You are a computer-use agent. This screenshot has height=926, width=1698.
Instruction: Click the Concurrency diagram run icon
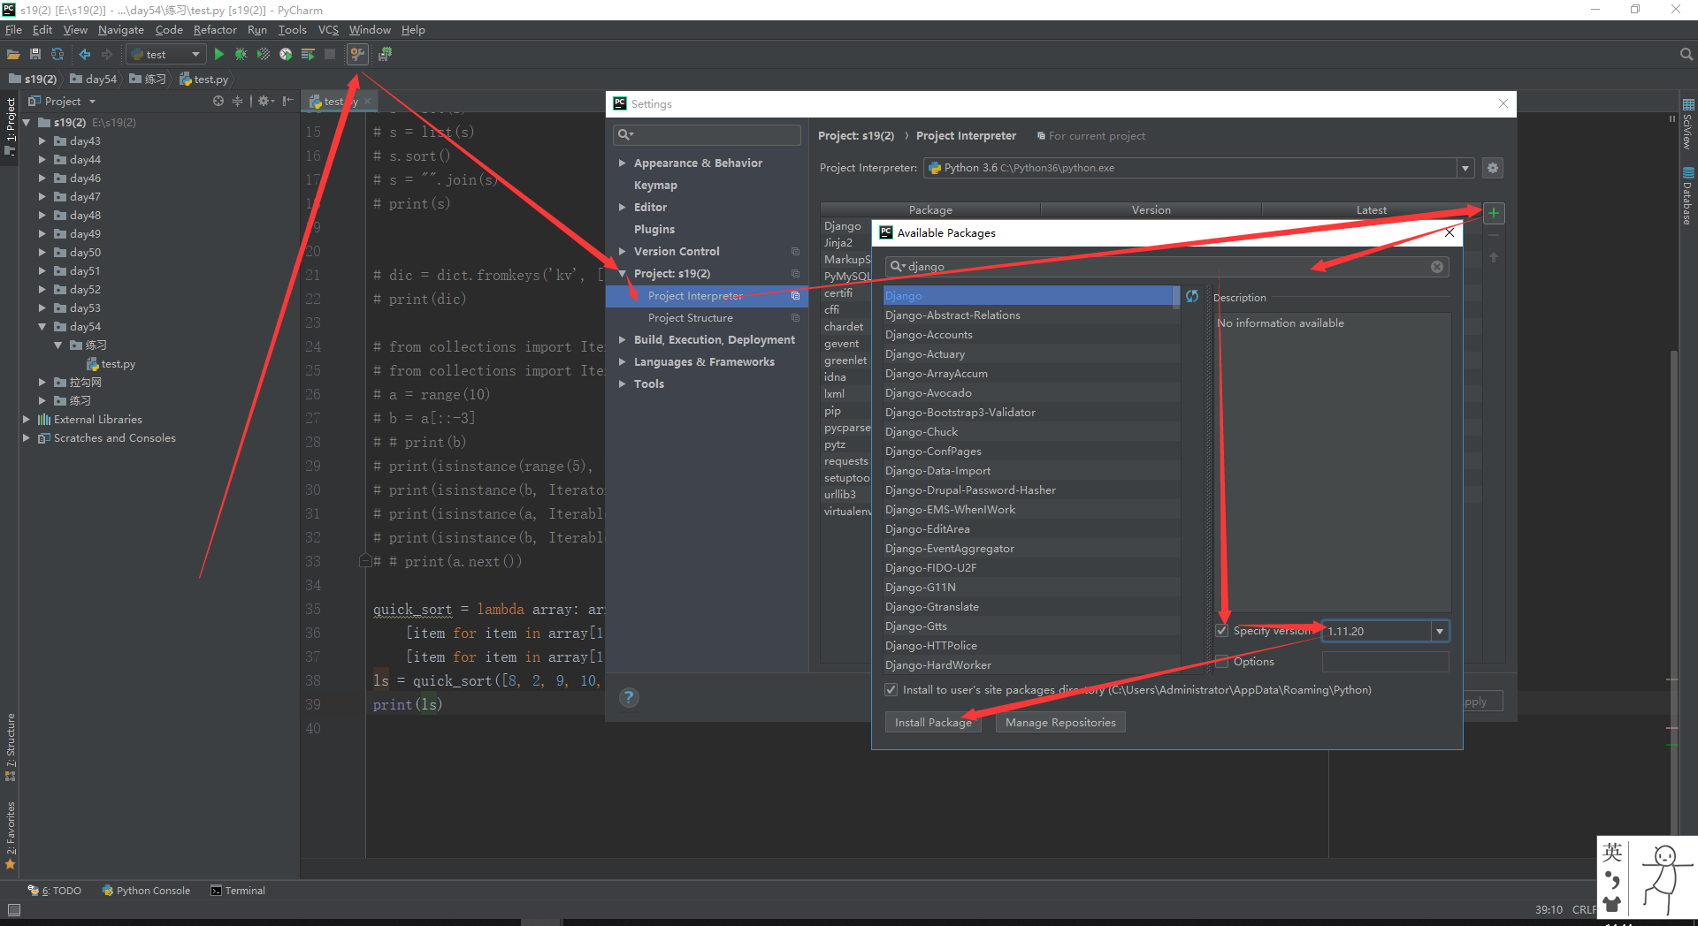click(308, 55)
